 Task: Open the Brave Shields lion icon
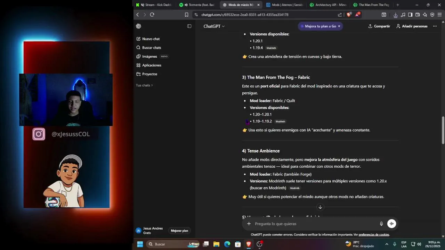pos(349,15)
